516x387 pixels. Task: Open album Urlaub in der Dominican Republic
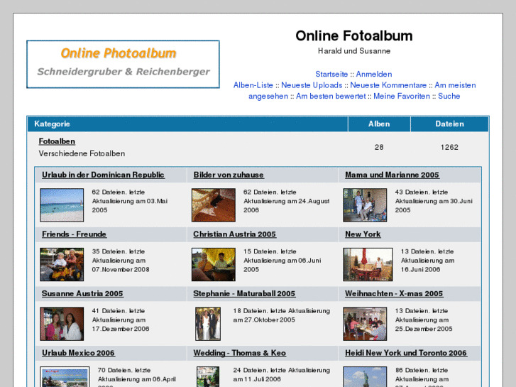coord(103,175)
